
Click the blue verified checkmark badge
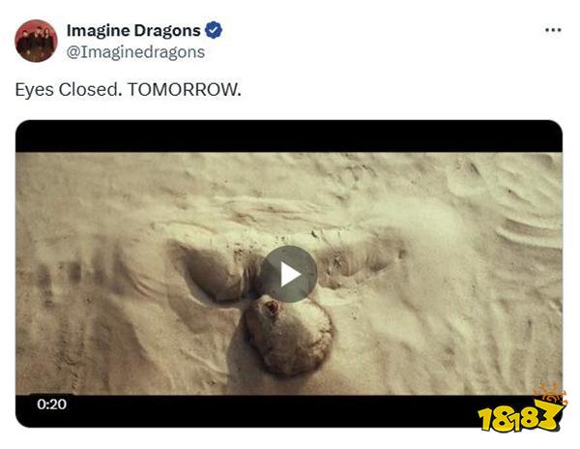(x=214, y=30)
